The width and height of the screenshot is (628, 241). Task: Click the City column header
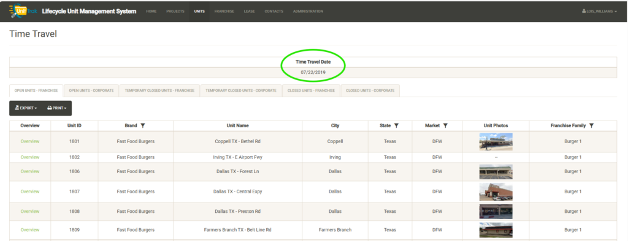tap(335, 125)
